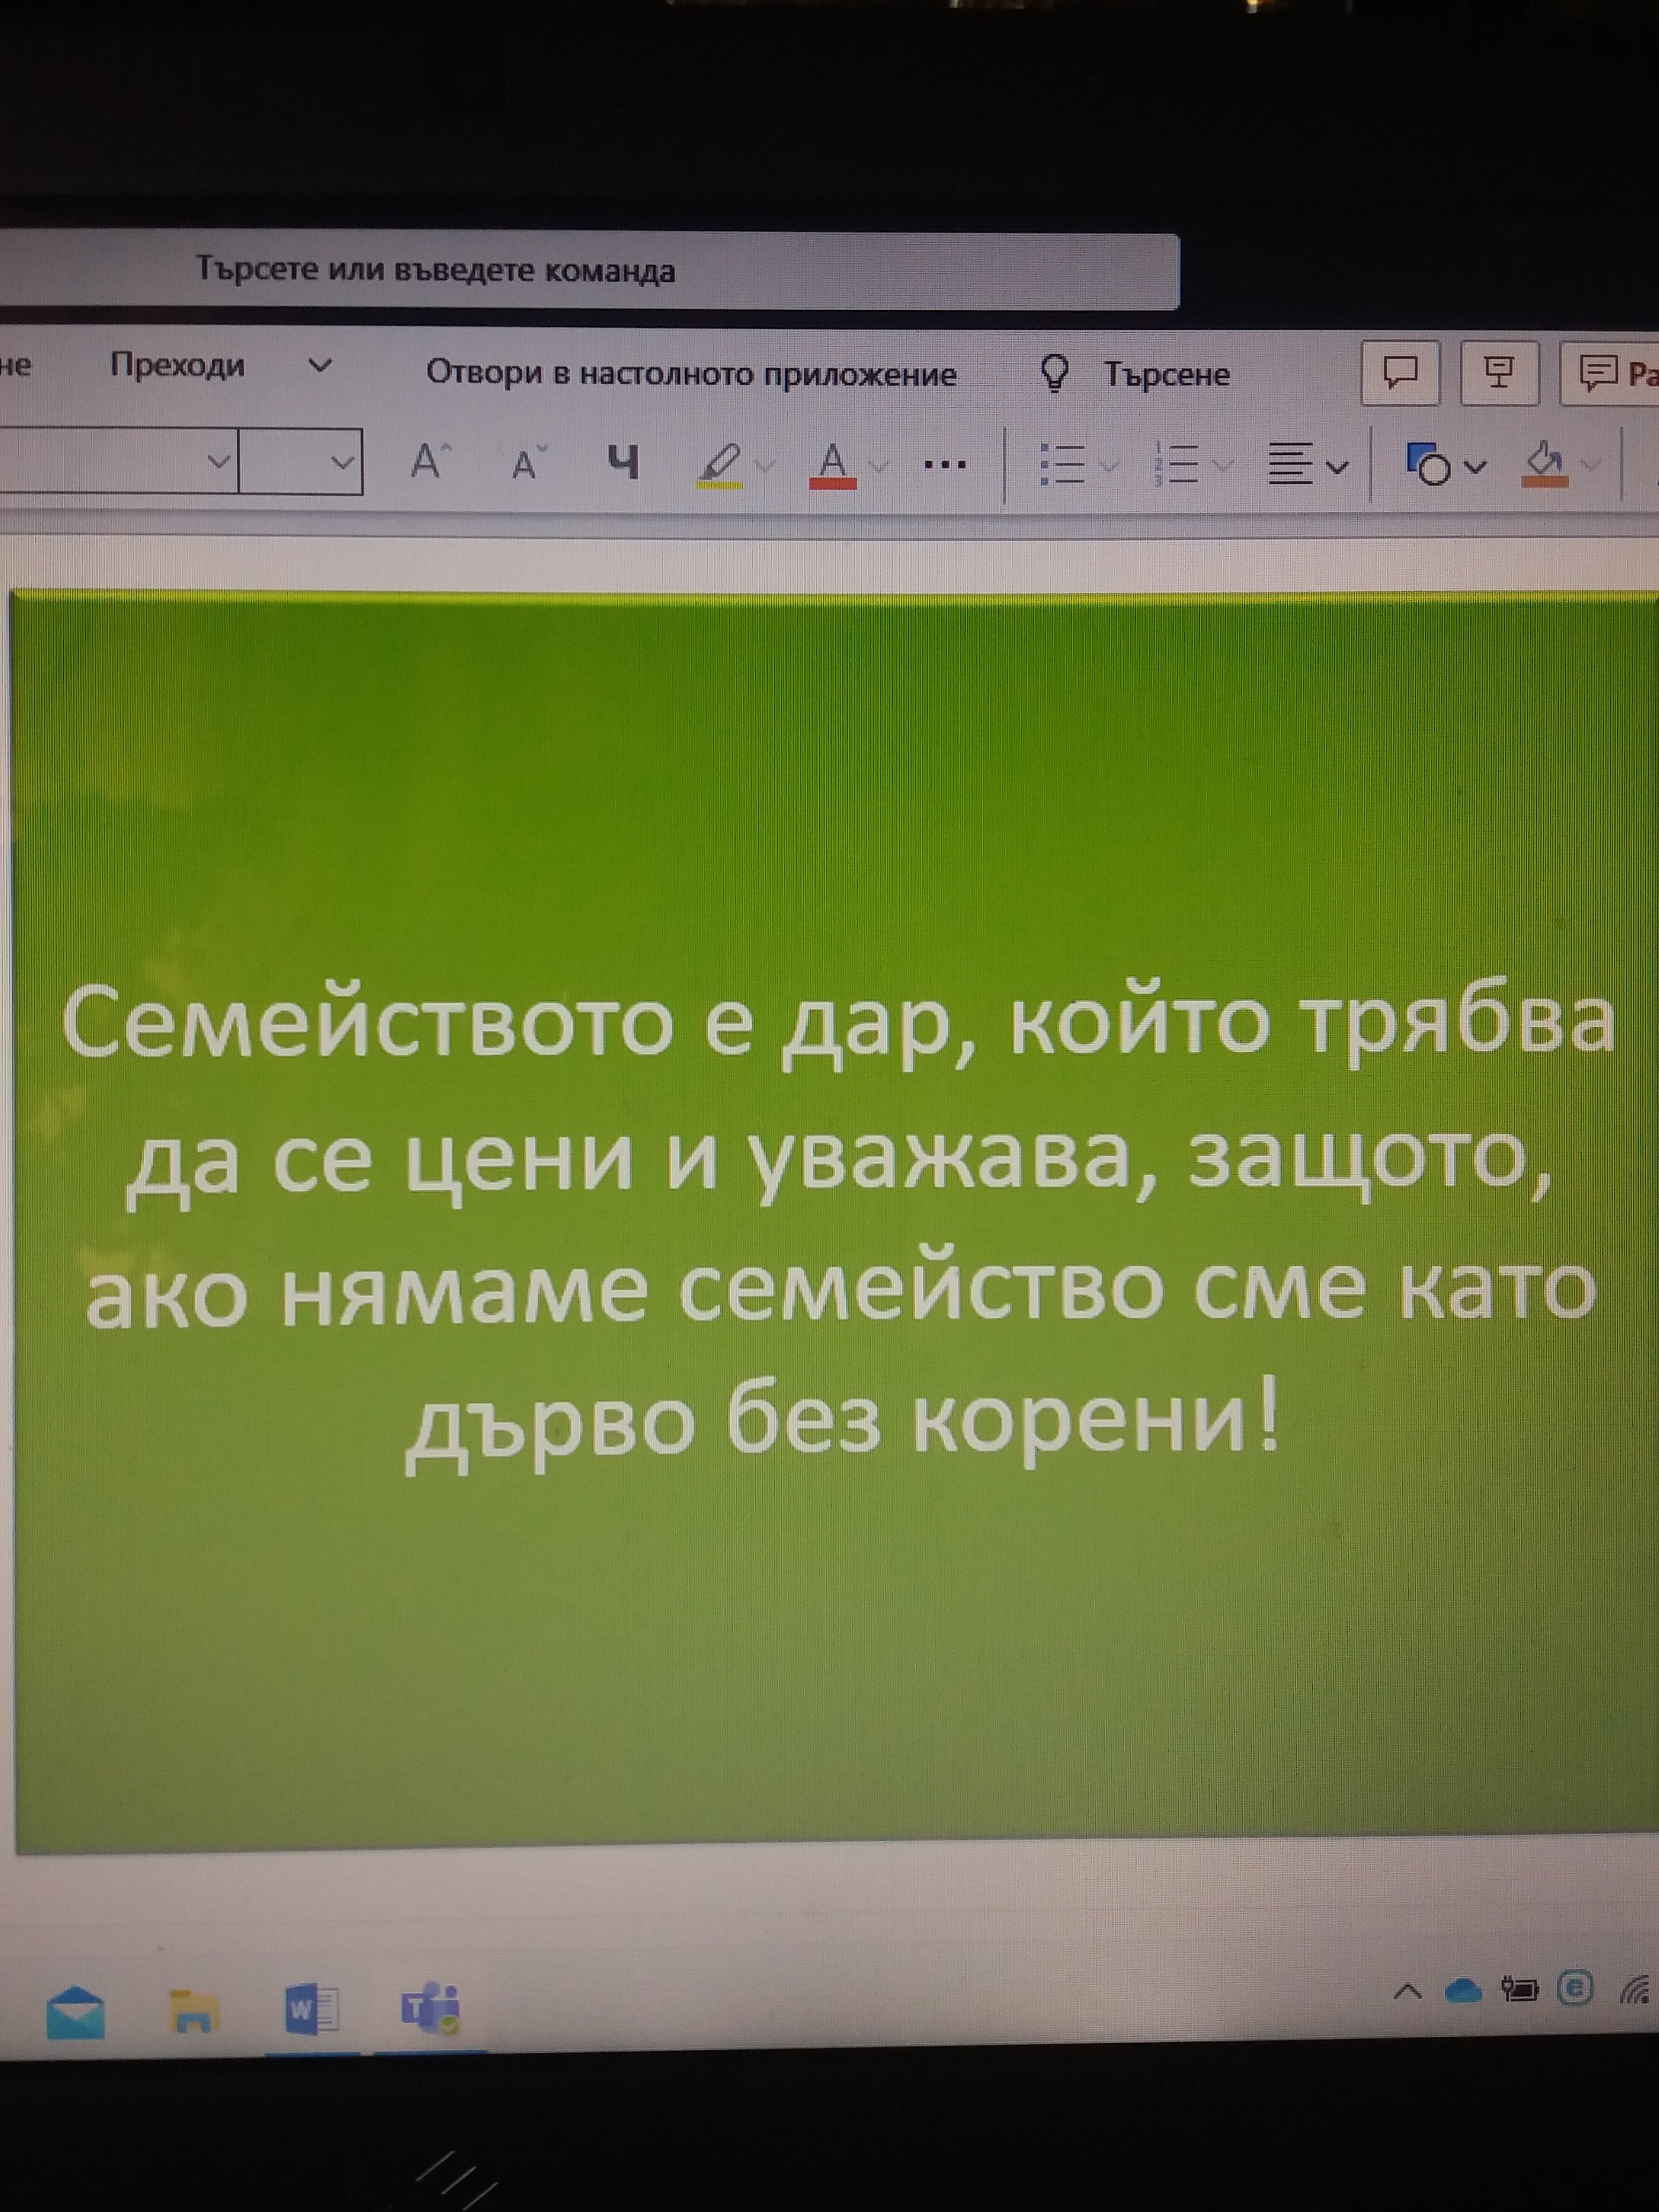Open the font size combo box
This screenshot has width=1659, height=2212.
(x=301, y=462)
